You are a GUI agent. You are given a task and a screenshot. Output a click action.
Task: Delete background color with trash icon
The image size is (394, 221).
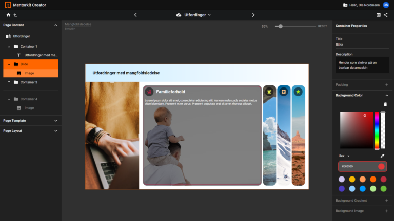tap(385, 104)
